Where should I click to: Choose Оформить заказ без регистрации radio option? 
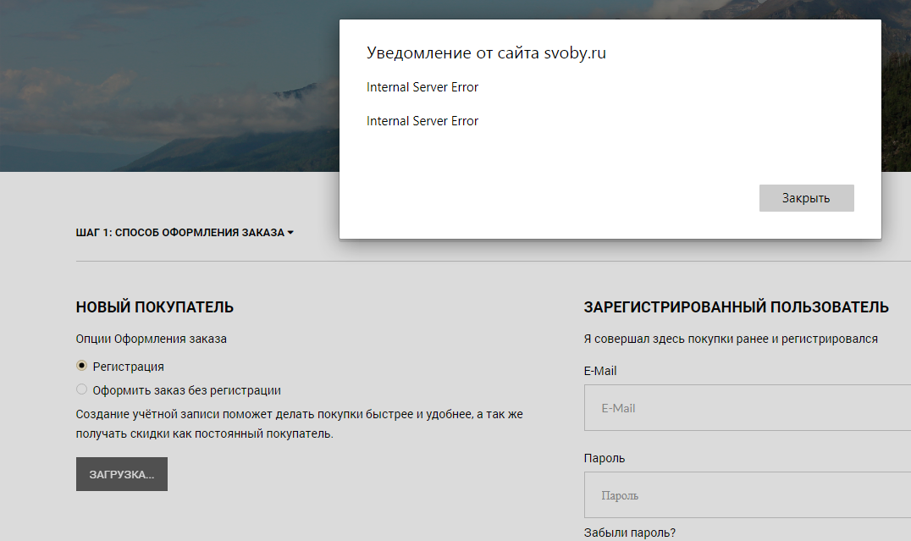82,389
